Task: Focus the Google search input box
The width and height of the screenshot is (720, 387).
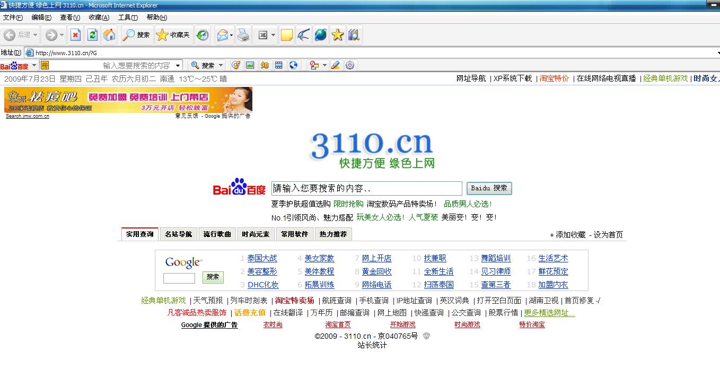Action: pos(179,278)
